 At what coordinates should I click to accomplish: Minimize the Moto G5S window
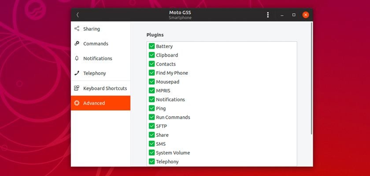282,15
